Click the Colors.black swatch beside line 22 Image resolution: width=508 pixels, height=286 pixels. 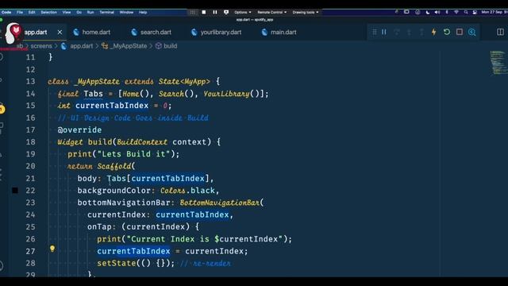15,191
